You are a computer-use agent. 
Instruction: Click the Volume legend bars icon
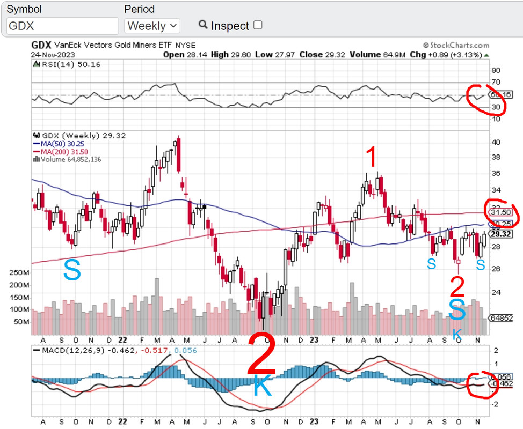pos(37,160)
